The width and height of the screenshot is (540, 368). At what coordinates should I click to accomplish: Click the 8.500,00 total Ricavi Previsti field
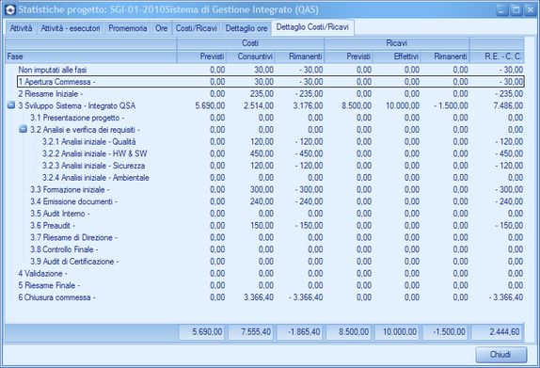click(348, 332)
